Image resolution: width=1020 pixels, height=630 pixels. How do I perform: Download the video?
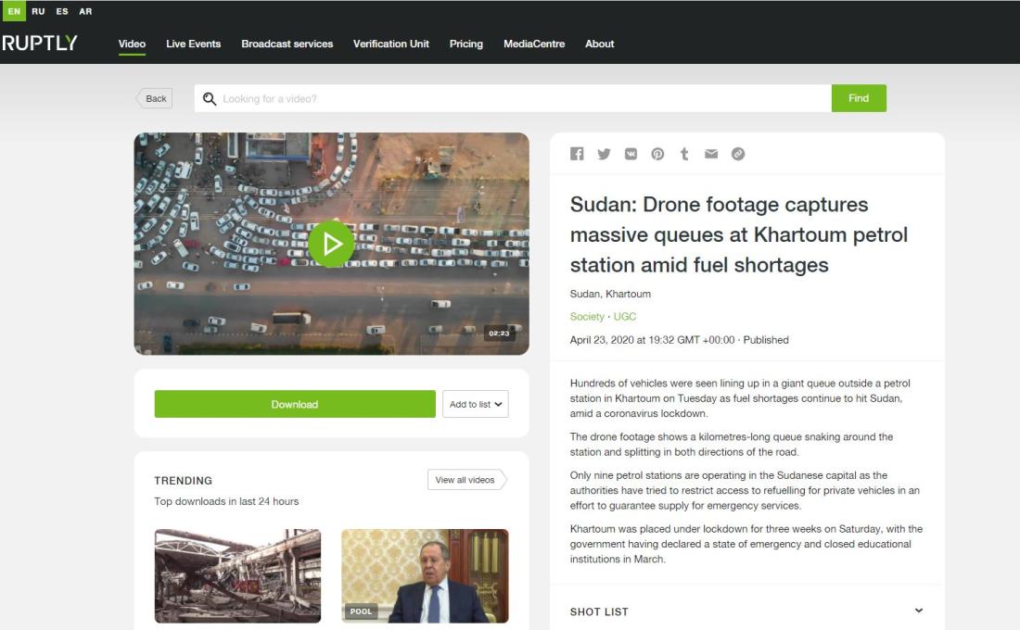click(x=295, y=404)
